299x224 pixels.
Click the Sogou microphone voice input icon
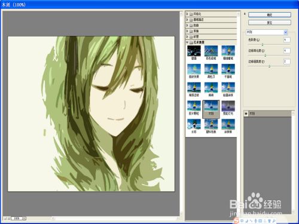pos(255,221)
